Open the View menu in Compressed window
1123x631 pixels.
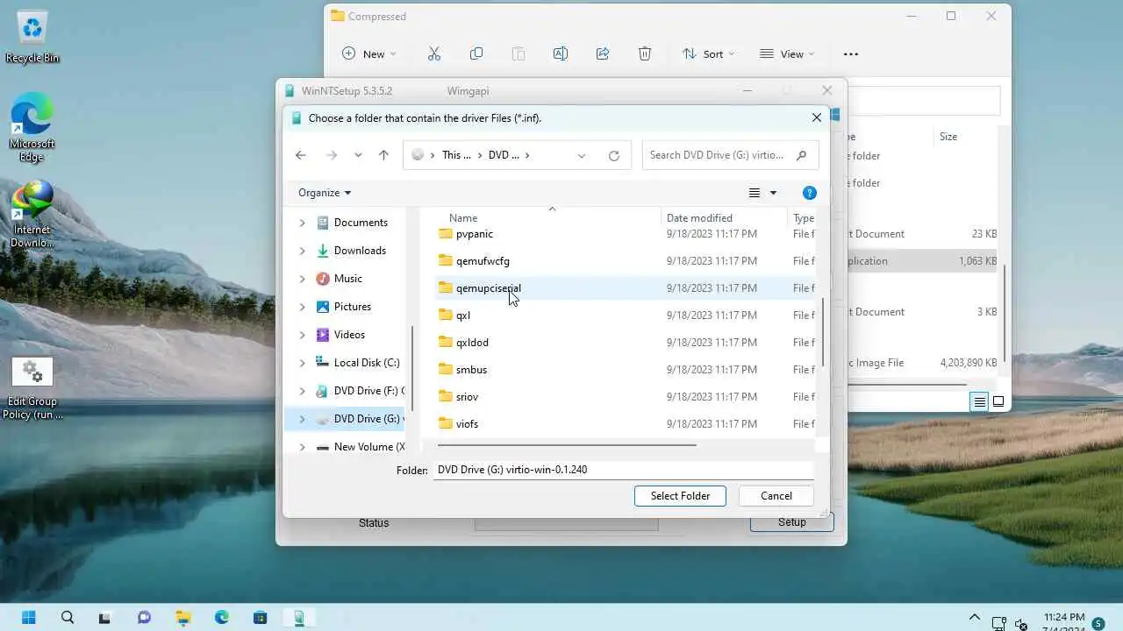tap(787, 53)
